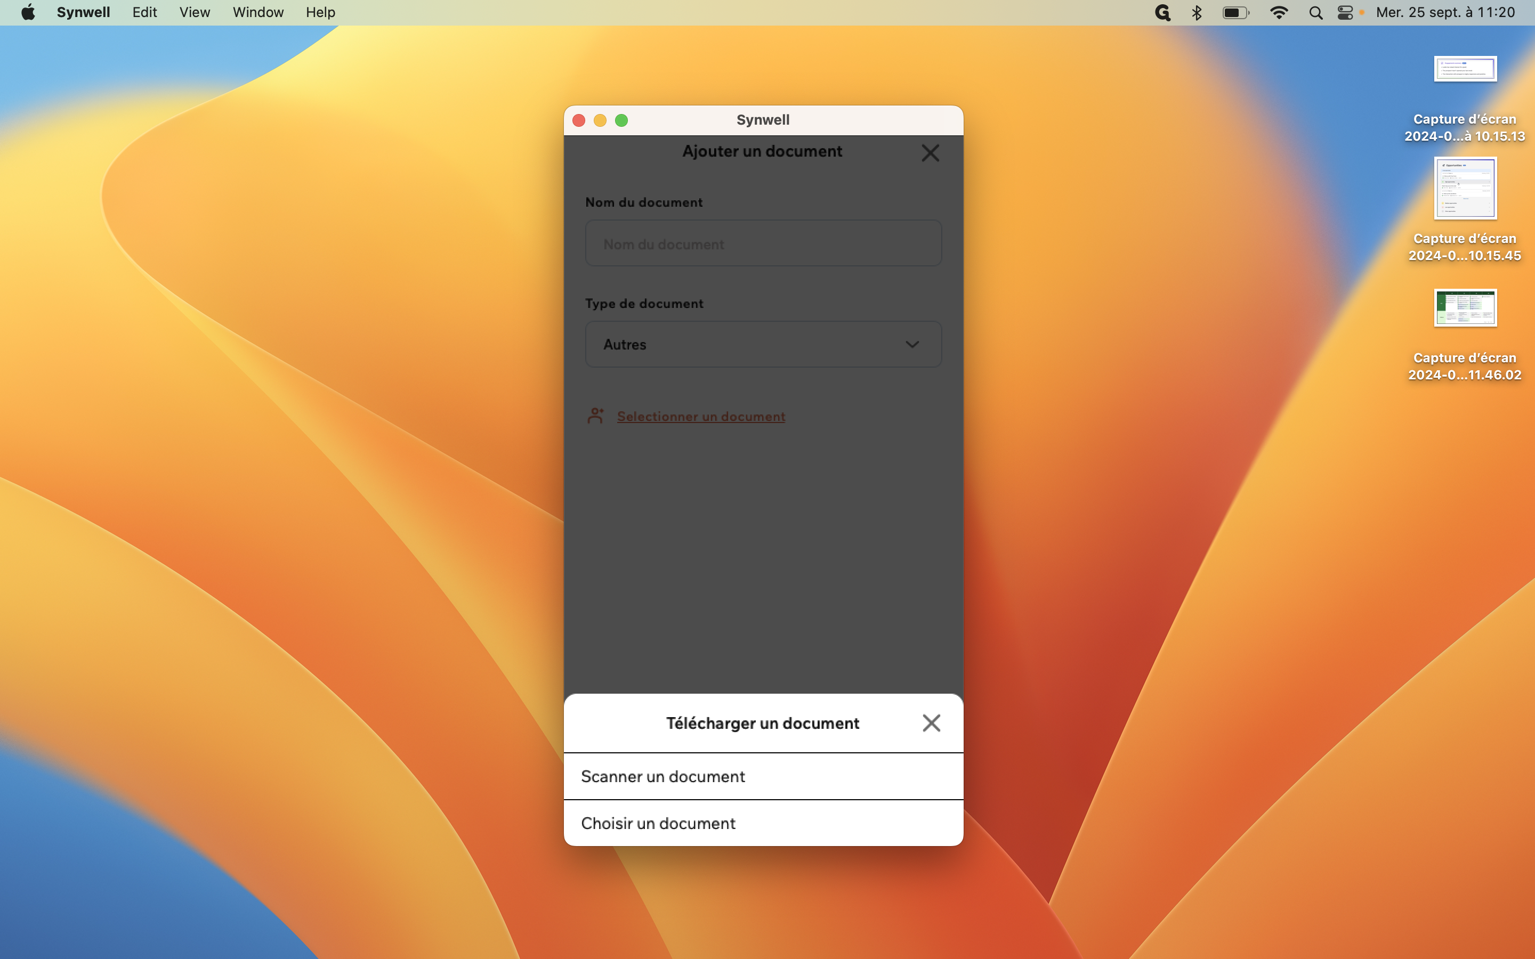Open the Help menu
The height and width of the screenshot is (959, 1535).
[320, 12]
